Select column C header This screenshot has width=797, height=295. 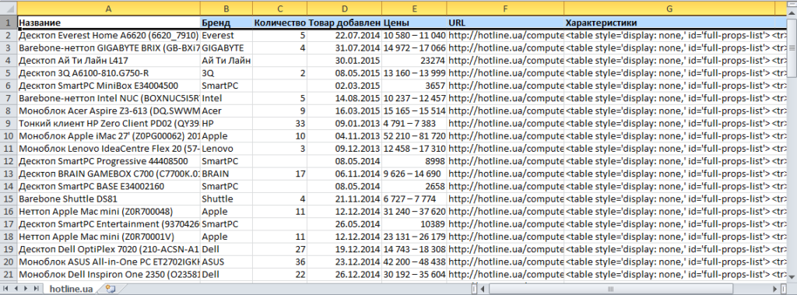(279, 8)
